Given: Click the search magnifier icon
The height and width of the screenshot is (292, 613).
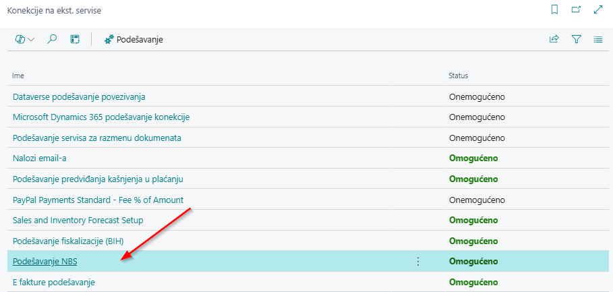Looking at the screenshot, I should click(x=52, y=40).
